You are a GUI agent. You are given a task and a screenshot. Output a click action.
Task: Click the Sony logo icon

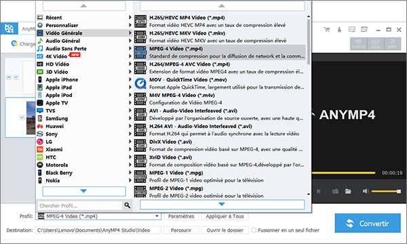coord(40,134)
